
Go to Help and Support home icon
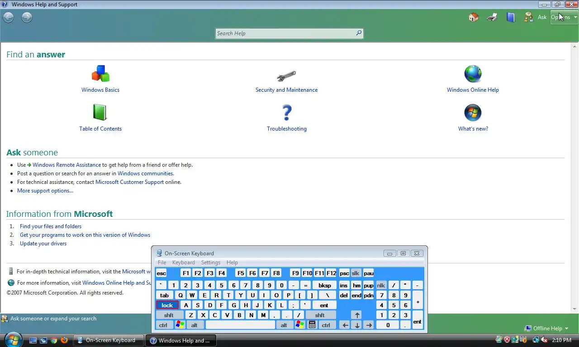[473, 17]
